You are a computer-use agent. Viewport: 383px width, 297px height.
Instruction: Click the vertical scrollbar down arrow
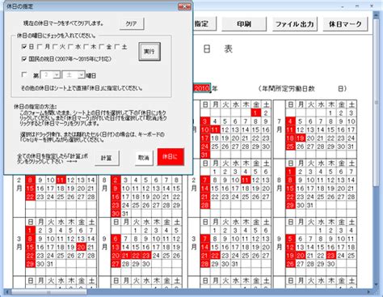click(x=376, y=285)
